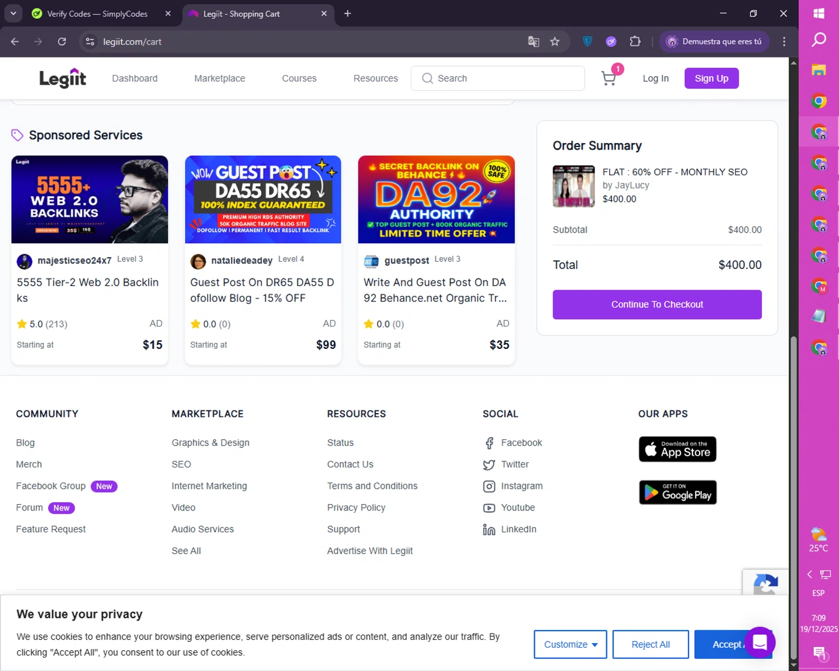Open the notification center icon

(819, 653)
